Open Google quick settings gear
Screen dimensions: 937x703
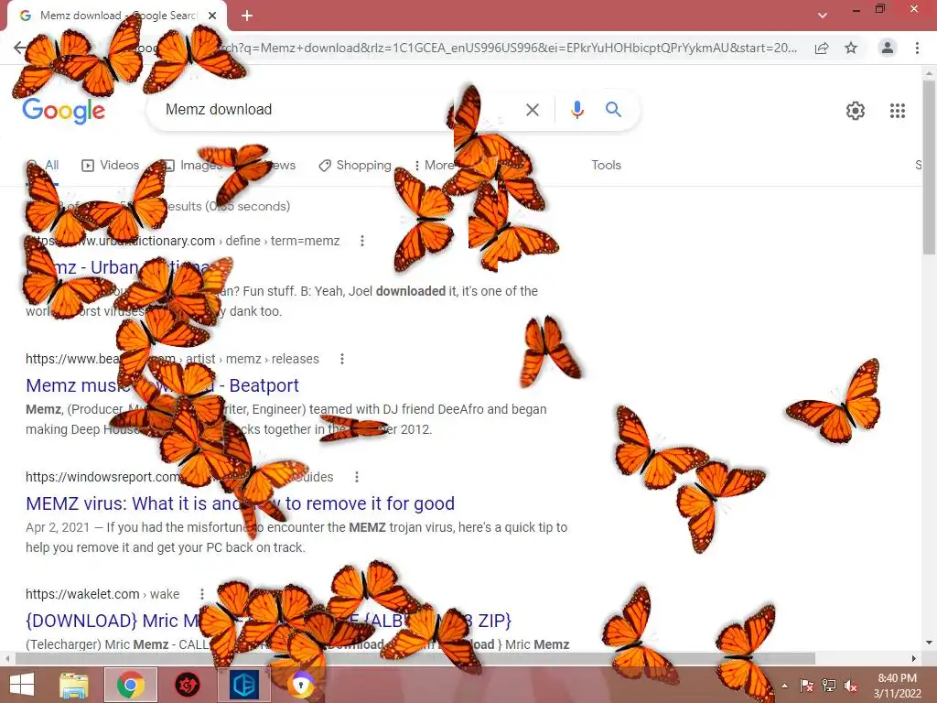(856, 111)
